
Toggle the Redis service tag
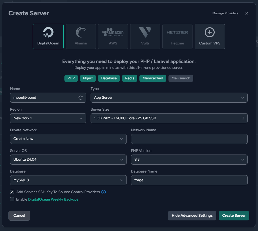point(130,78)
